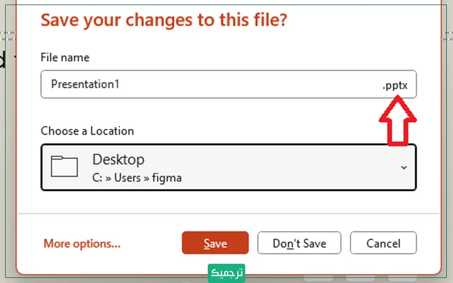The image size is (453, 283).
Task: Click the Presentation1 file name text
Action: coord(85,84)
